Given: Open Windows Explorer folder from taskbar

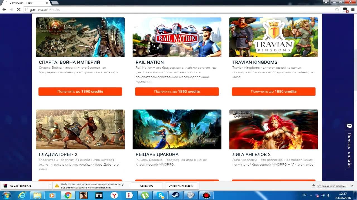Looking at the screenshot, I should [x=37, y=196].
